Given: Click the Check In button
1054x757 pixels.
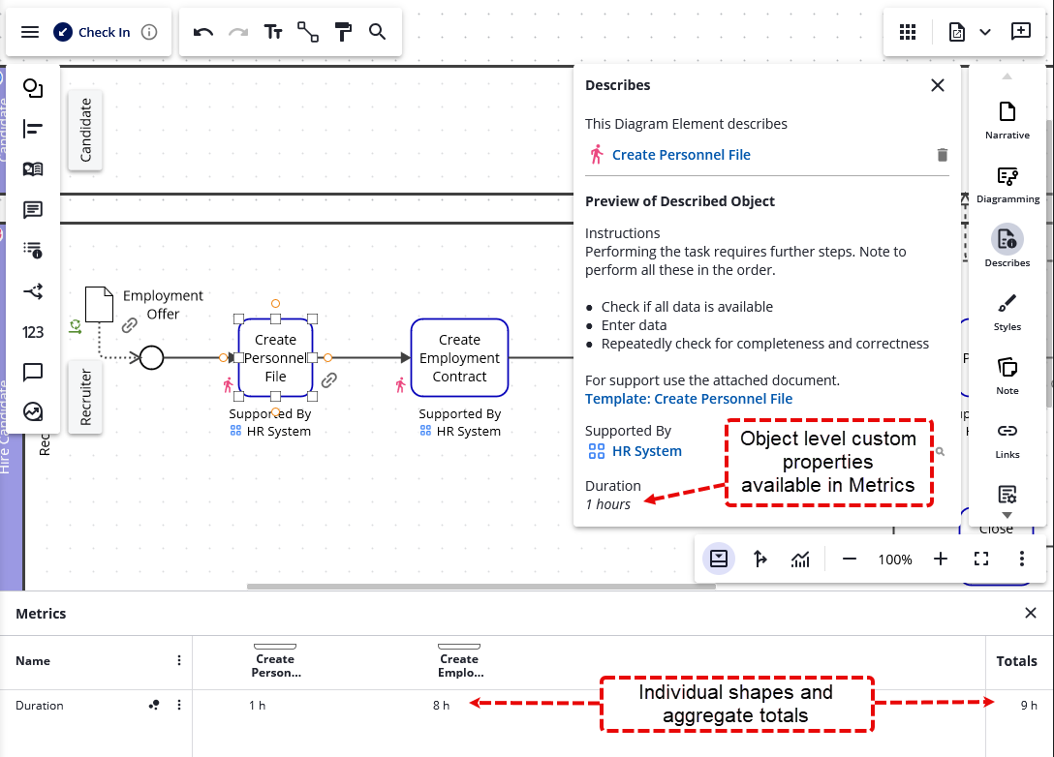Looking at the screenshot, I should click(93, 32).
